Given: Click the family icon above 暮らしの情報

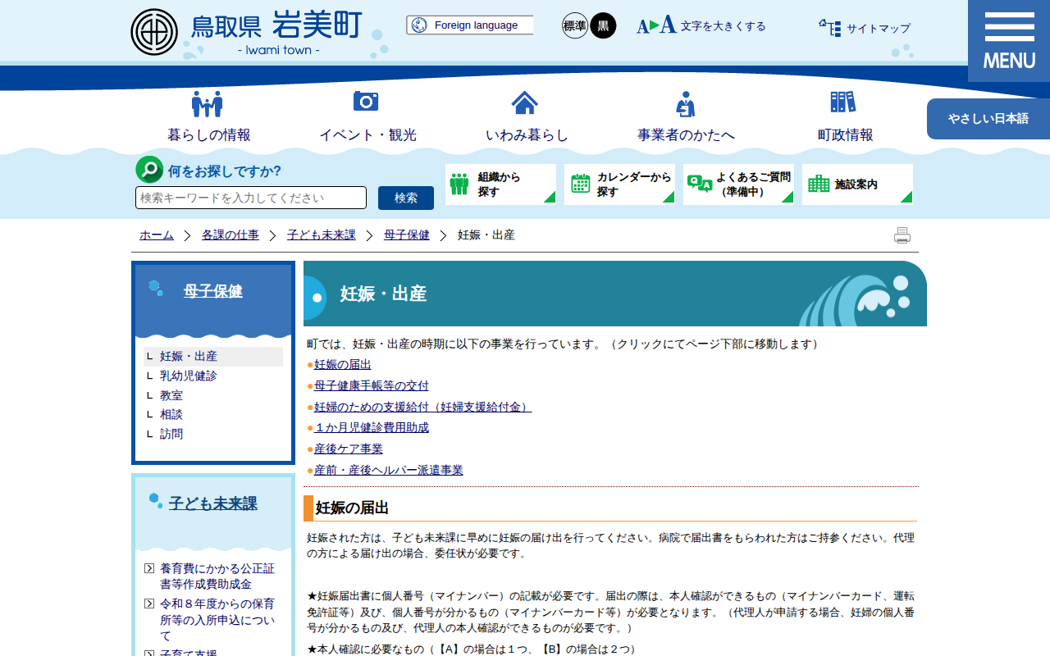Looking at the screenshot, I should tap(208, 103).
